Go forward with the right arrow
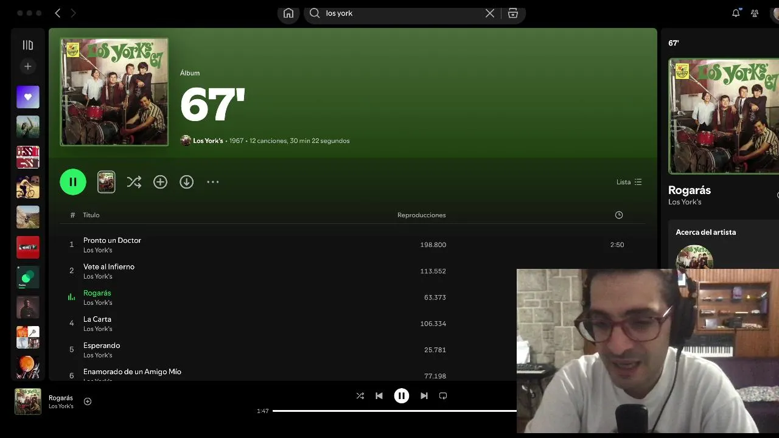The image size is (779, 438). coord(73,13)
